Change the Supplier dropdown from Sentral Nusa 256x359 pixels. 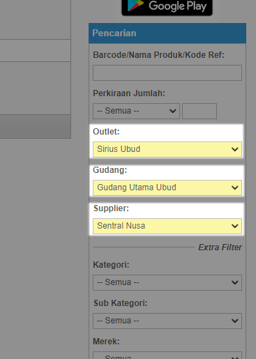167,226
